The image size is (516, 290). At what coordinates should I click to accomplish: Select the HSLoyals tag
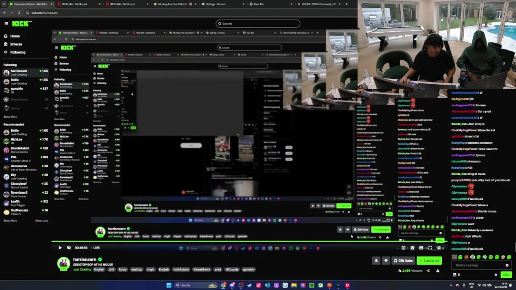(232, 269)
